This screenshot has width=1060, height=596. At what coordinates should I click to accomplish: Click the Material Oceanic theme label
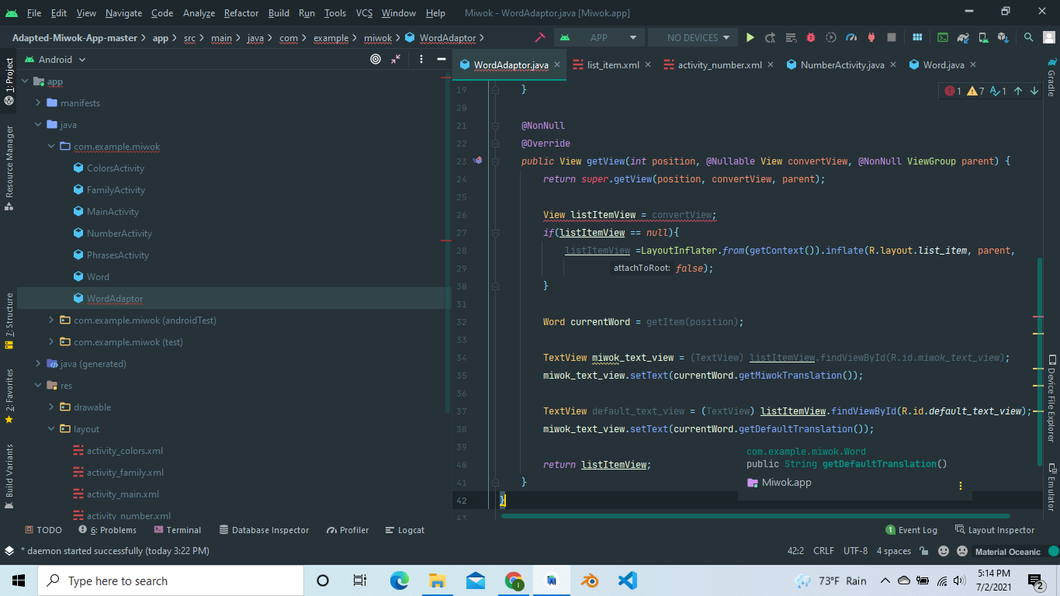[1008, 552]
